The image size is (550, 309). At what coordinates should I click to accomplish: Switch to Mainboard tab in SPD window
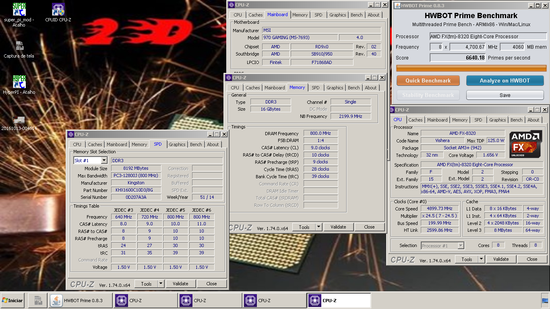tap(117, 144)
